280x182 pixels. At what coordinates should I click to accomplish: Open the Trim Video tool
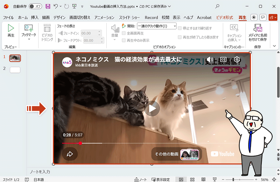point(47,33)
